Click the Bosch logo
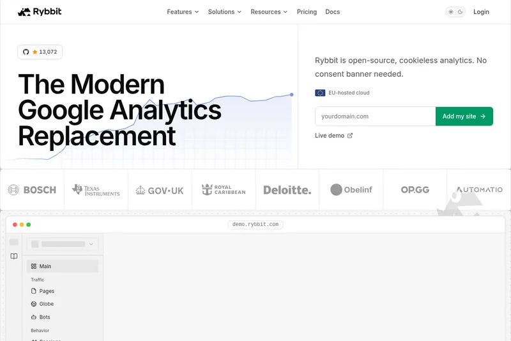This screenshot has height=341, width=511. [x=32, y=189]
